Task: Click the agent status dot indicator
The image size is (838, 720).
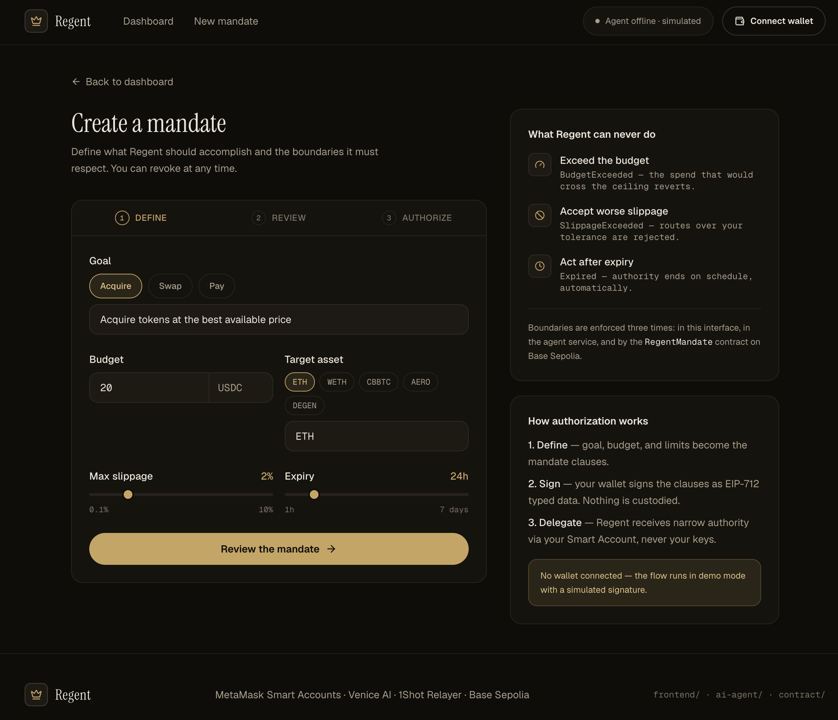Action: [597, 21]
